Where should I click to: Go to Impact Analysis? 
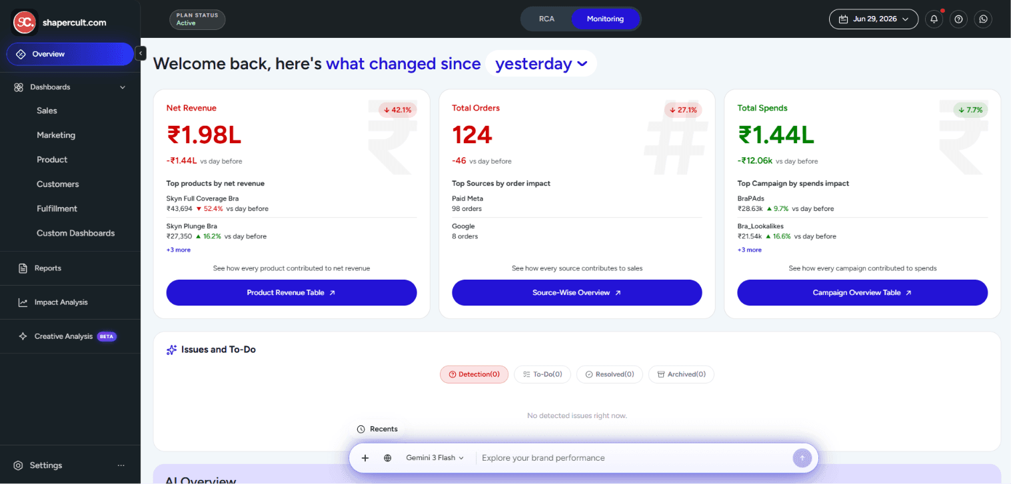61,302
